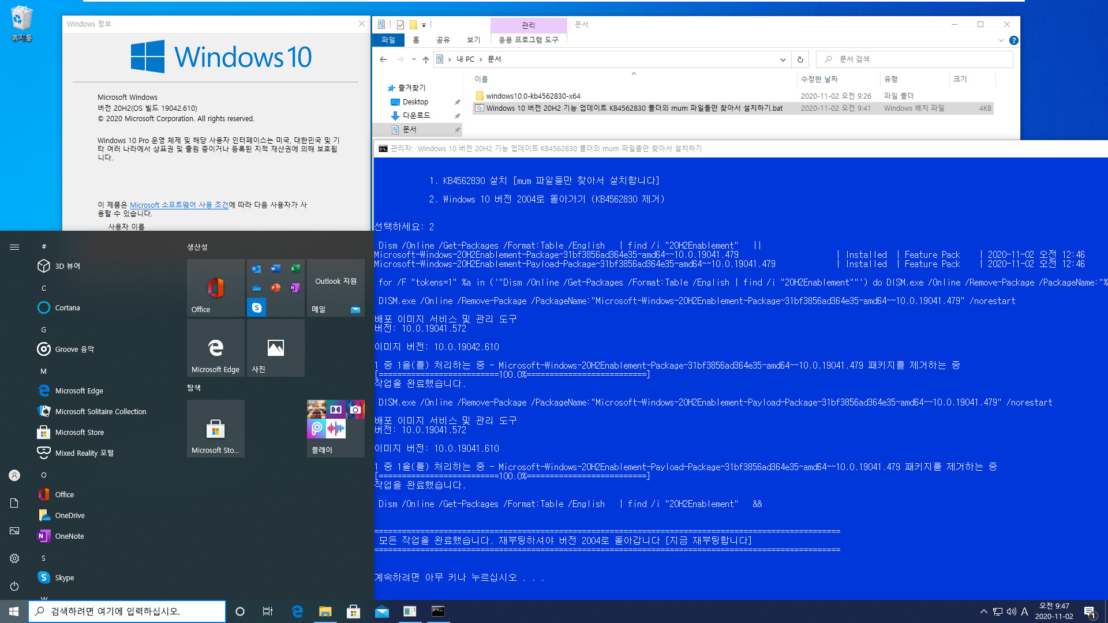Image resolution: width=1108 pixels, height=623 pixels.
Task: Open the Recycle Bin on the desktop
Action: (21, 23)
